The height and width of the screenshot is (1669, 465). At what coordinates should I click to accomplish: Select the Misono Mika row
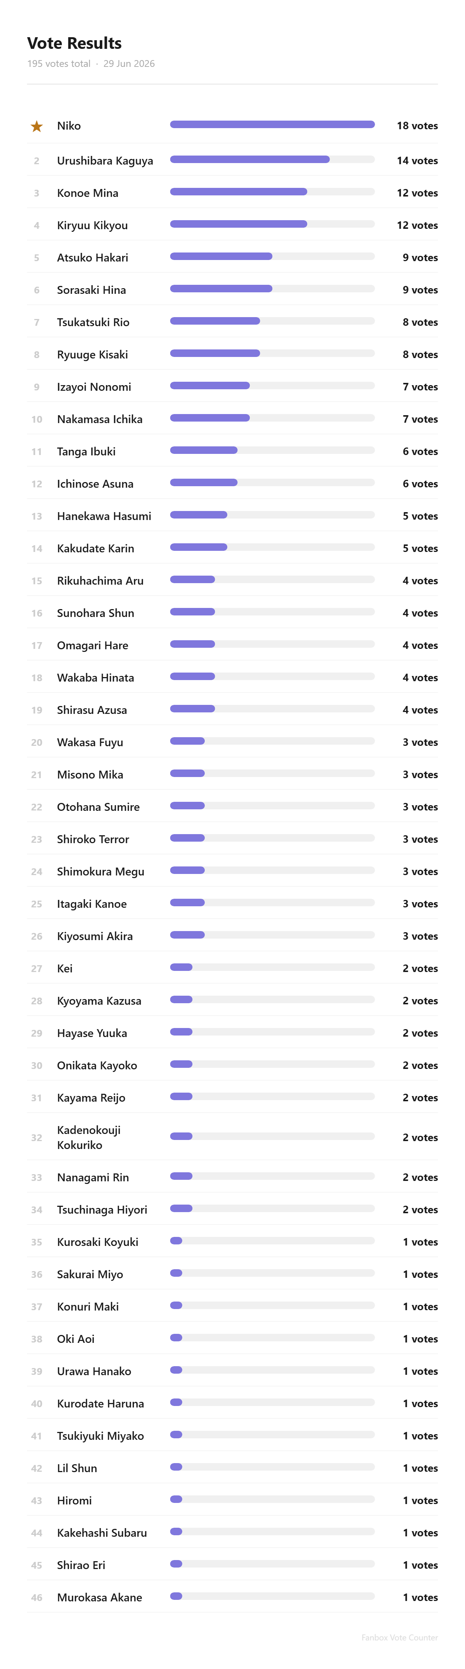tap(232, 774)
